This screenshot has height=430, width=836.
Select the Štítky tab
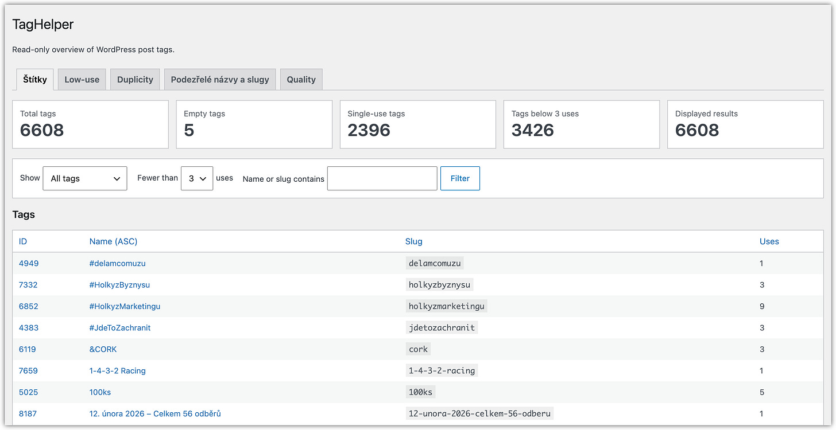[35, 80]
